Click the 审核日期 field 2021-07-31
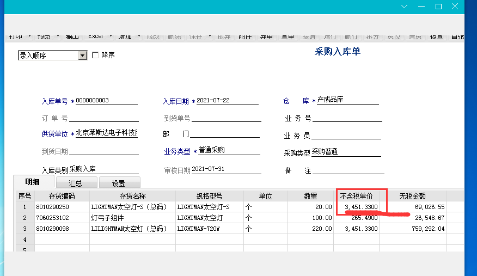Screen dimensions: 477x276 coord(227,169)
